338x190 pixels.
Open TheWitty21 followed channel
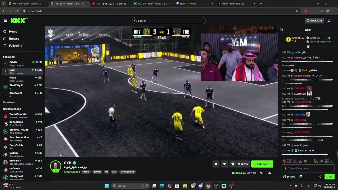click(x=22, y=87)
